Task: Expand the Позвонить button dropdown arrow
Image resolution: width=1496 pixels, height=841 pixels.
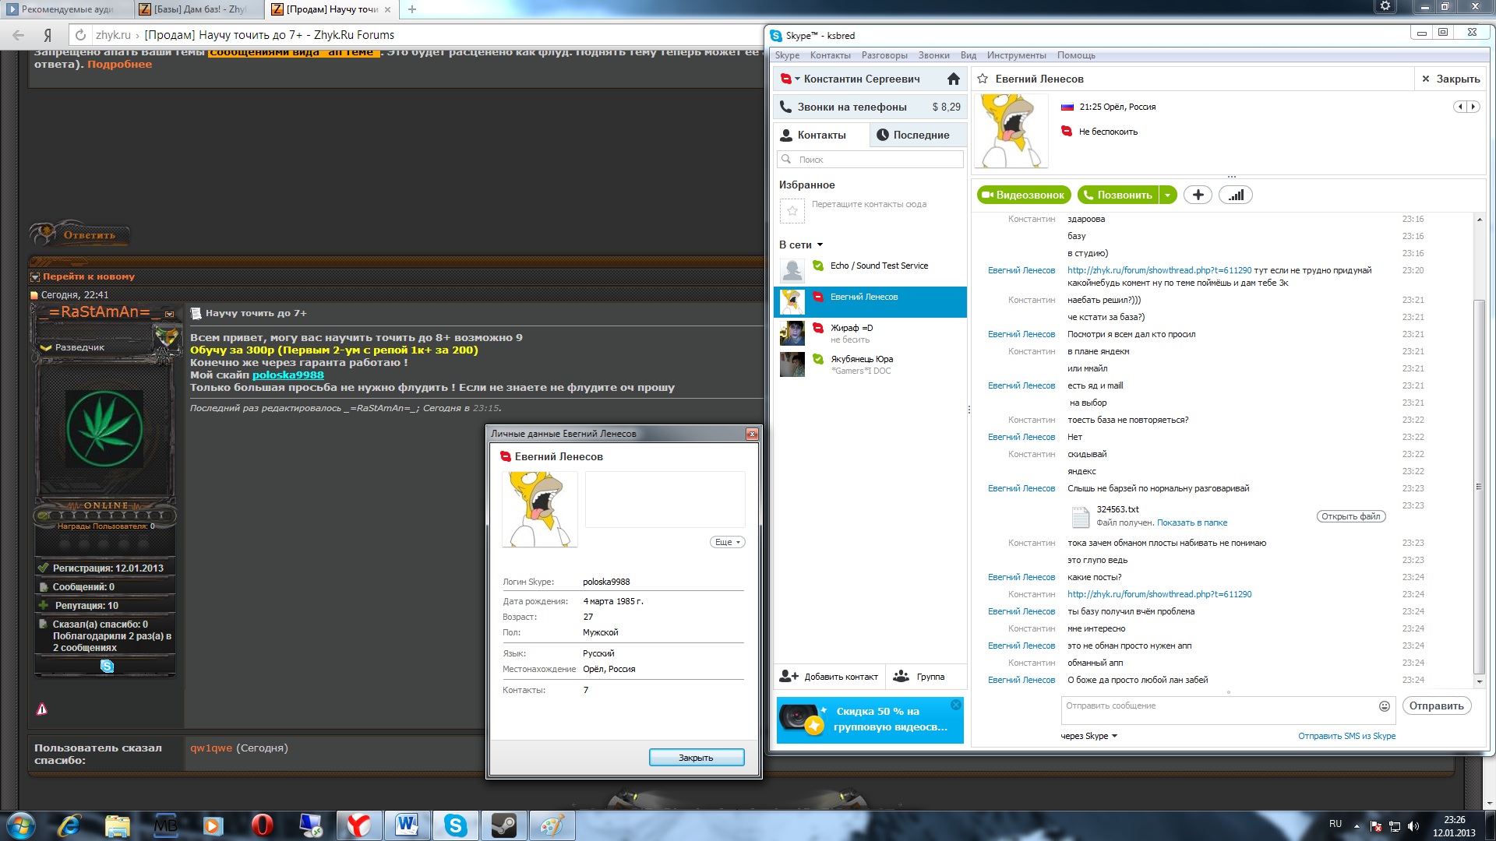Action: pos(1167,195)
